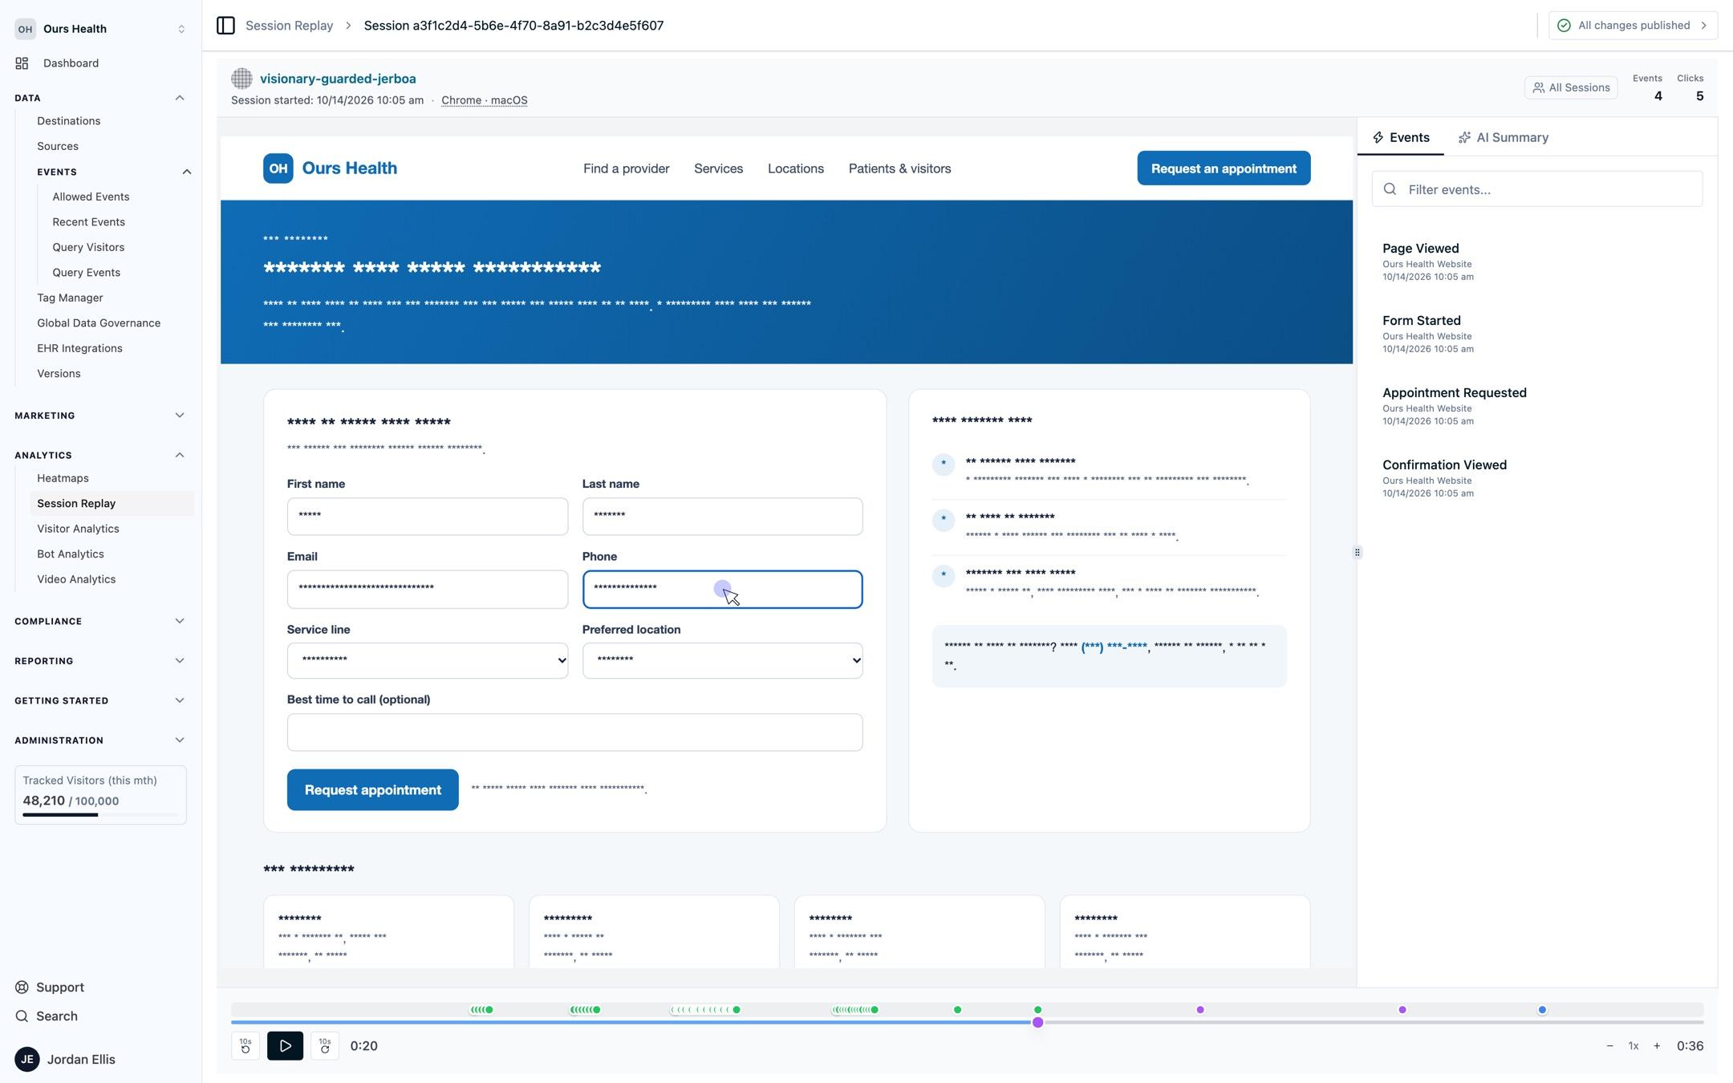Skip forward 10 seconds
Image resolution: width=1733 pixels, height=1083 pixels.
(x=325, y=1046)
